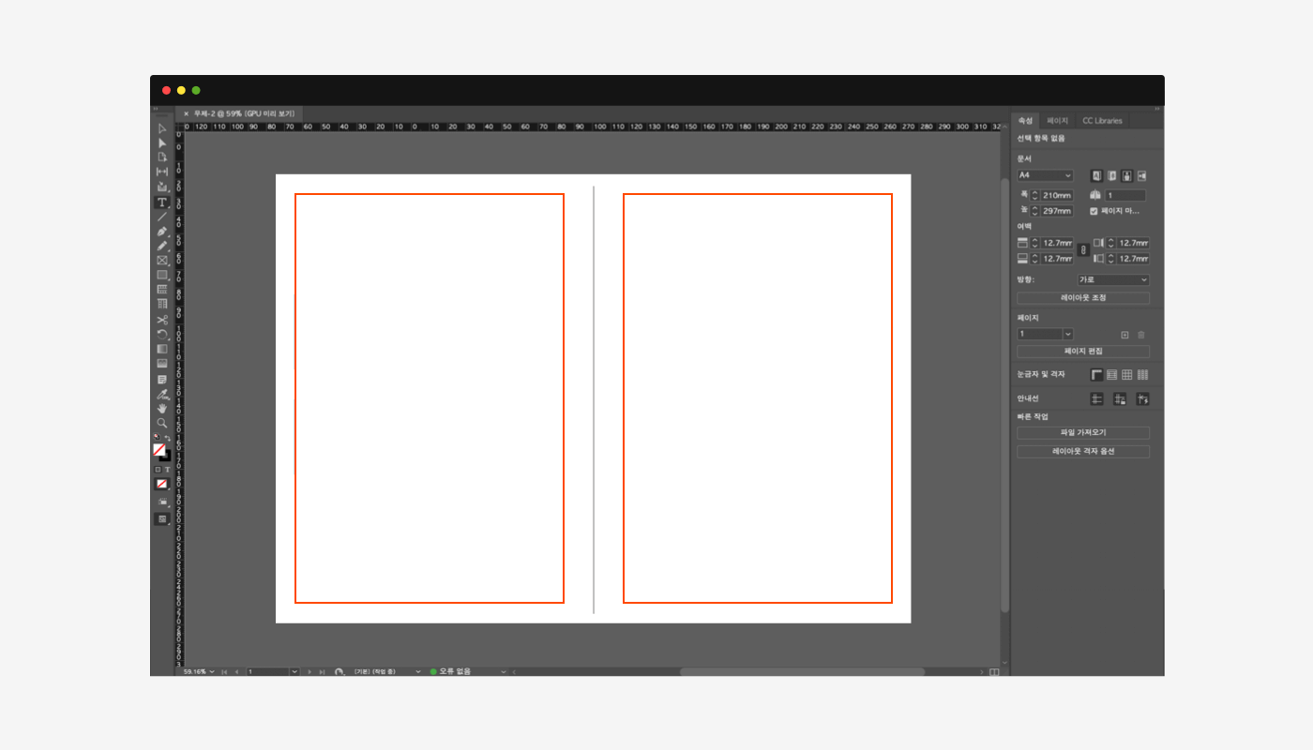
Task: Switch to the 페이지 panel tab
Action: 1057,121
